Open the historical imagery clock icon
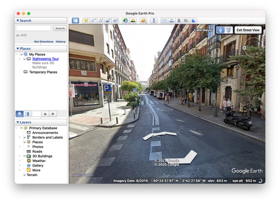280x203 pixels. 126,20
